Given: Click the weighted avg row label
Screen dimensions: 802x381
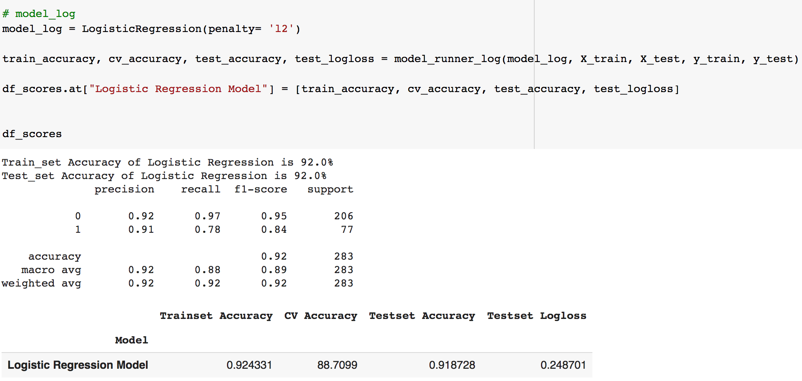Looking at the screenshot, I should click(x=41, y=283).
